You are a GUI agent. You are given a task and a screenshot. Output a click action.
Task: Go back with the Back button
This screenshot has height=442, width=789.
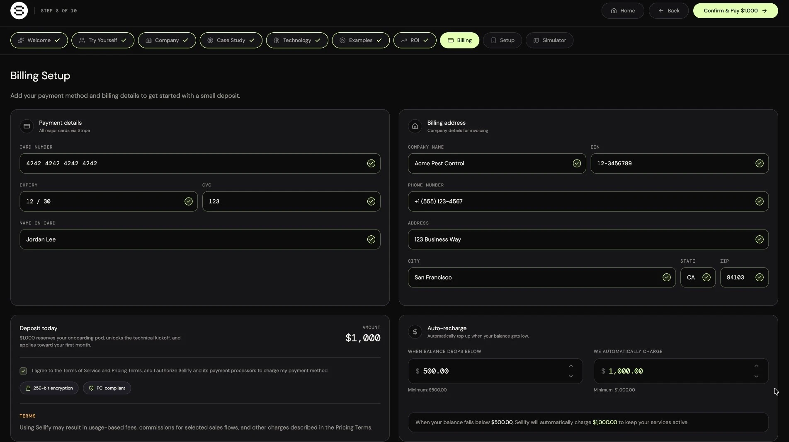click(x=669, y=11)
